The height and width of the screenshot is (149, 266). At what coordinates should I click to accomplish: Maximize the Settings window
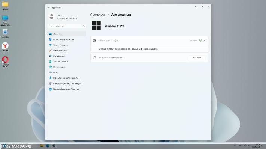pos(202,7)
